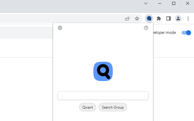Click the Search Group button

coord(113,107)
